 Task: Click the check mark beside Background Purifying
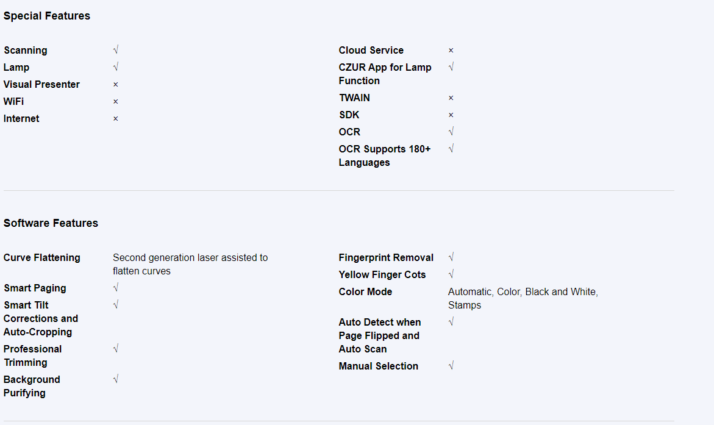(x=116, y=379)
